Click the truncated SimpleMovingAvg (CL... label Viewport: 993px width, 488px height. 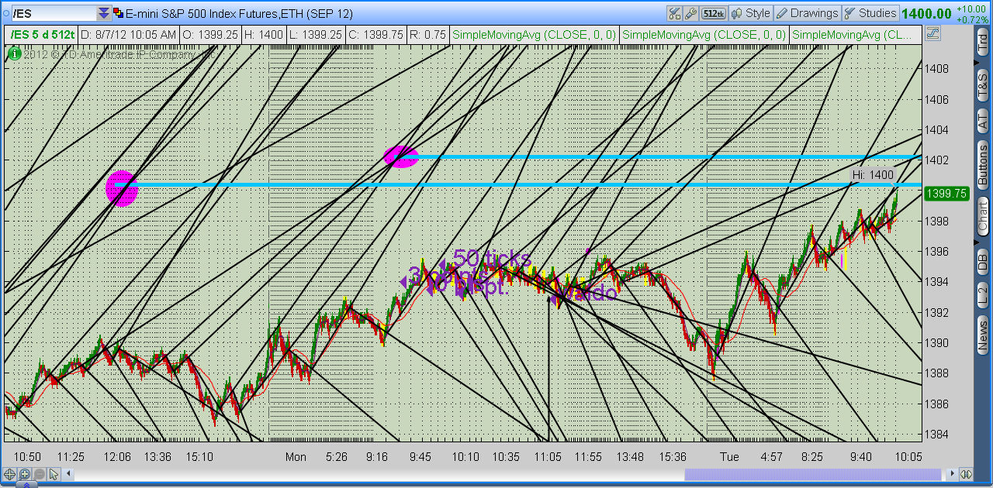(853, 35)
